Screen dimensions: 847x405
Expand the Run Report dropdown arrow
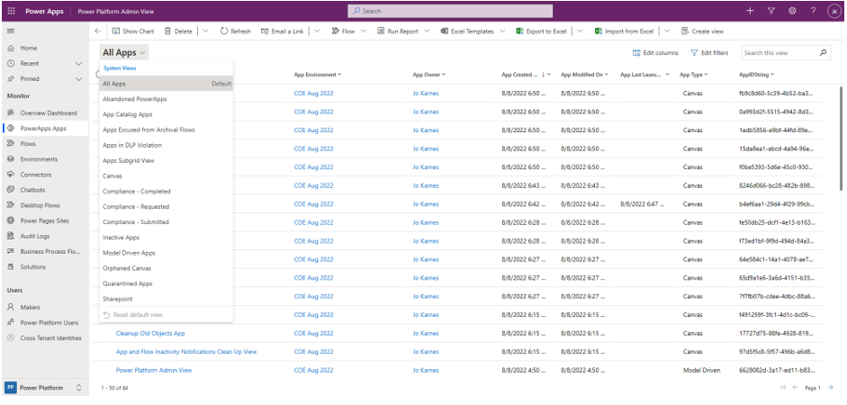pyautogui.click(x=429, y=31)
